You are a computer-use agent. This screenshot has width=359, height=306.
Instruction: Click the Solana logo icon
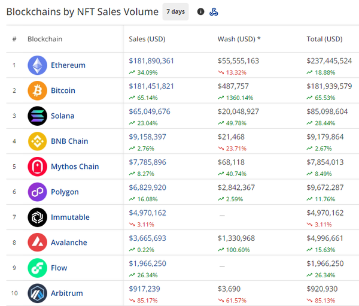pyautogui.click(x=37, y=116)
